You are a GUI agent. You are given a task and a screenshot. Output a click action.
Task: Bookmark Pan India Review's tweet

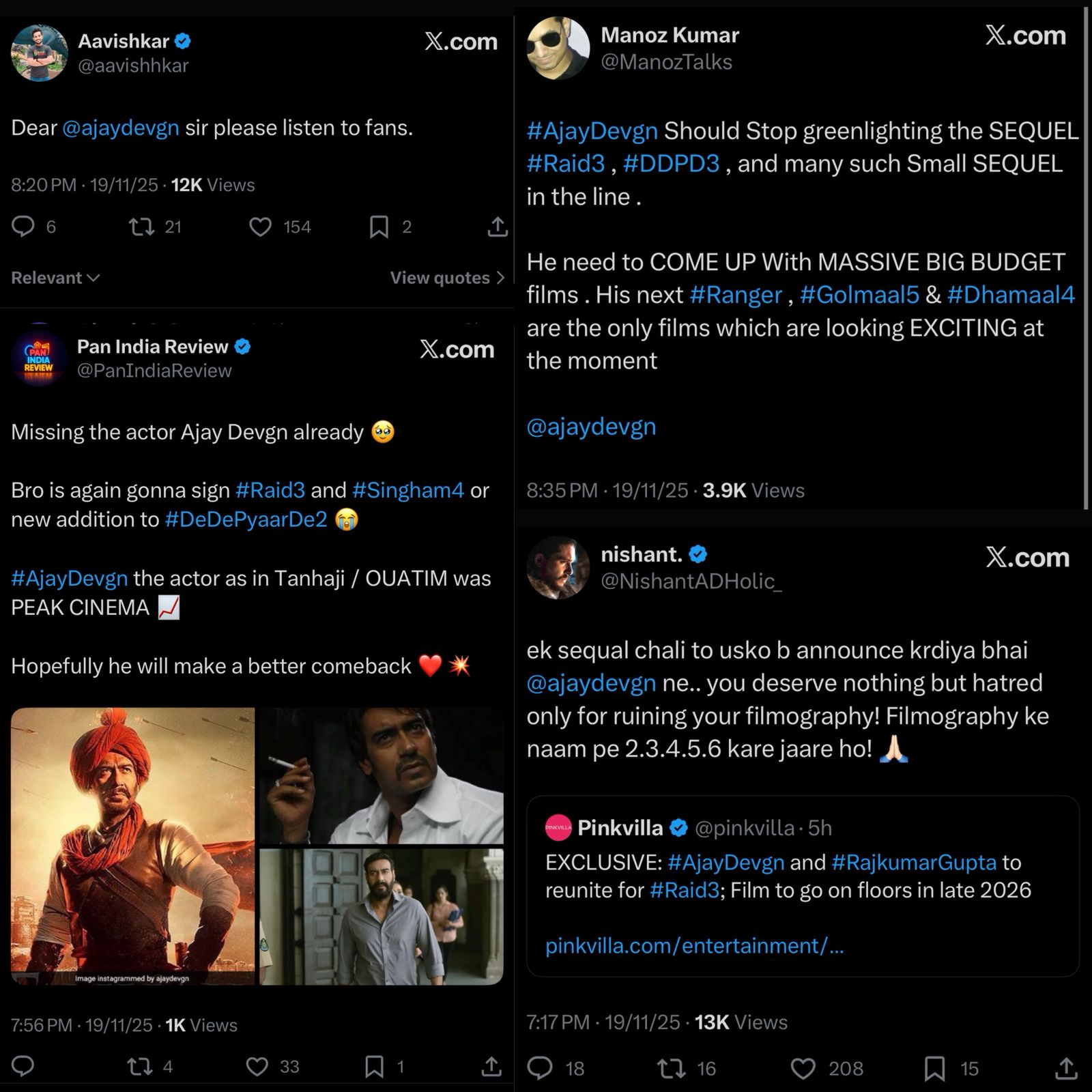(x=374, y=1066)
